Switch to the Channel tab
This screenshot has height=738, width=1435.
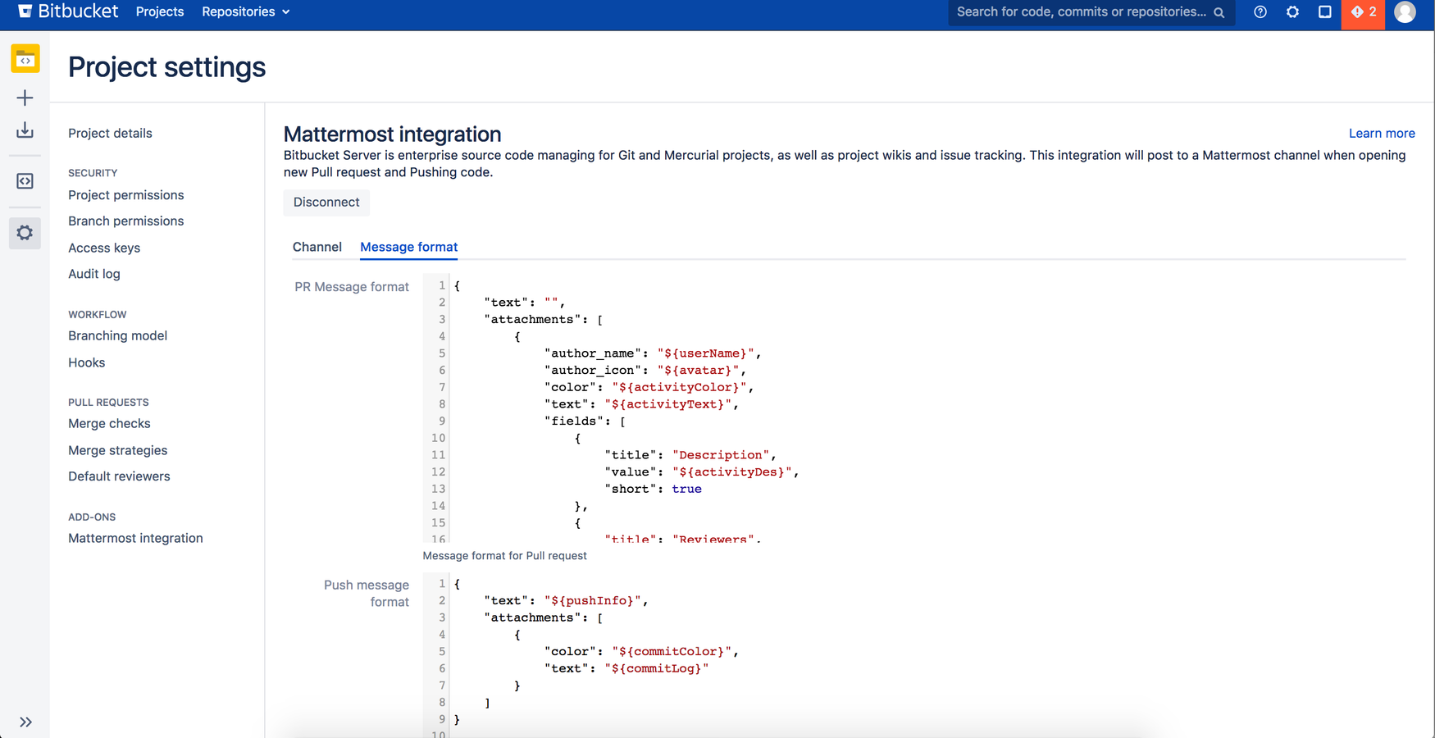[317, 247]
